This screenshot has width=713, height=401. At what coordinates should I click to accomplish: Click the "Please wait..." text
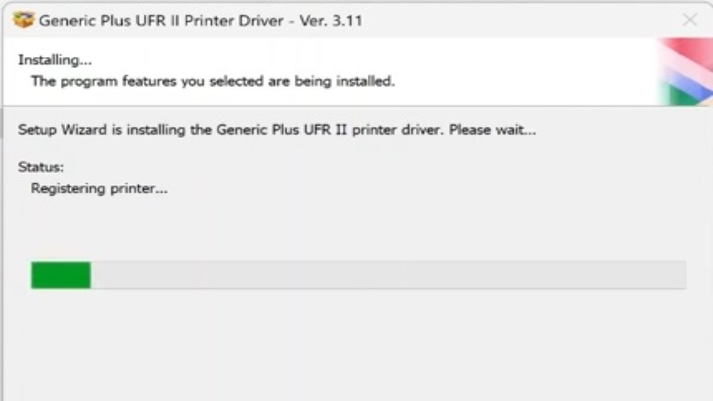(x=492, y=130)
